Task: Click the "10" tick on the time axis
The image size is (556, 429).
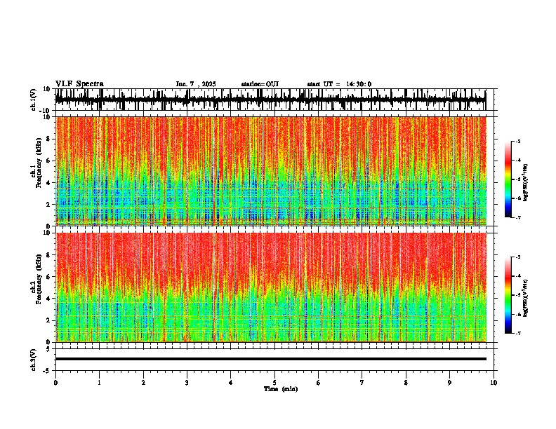Action: tap(494, 383)
